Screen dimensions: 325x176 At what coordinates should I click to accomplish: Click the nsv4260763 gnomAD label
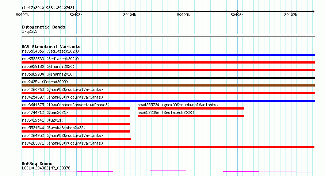point(62,89)
